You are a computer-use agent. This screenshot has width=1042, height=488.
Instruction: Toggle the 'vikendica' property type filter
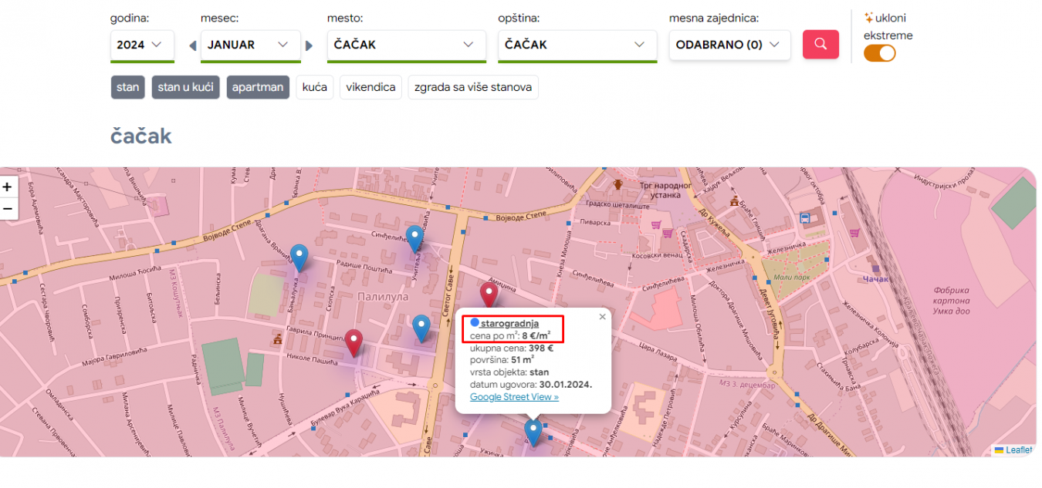coord(370,87)
